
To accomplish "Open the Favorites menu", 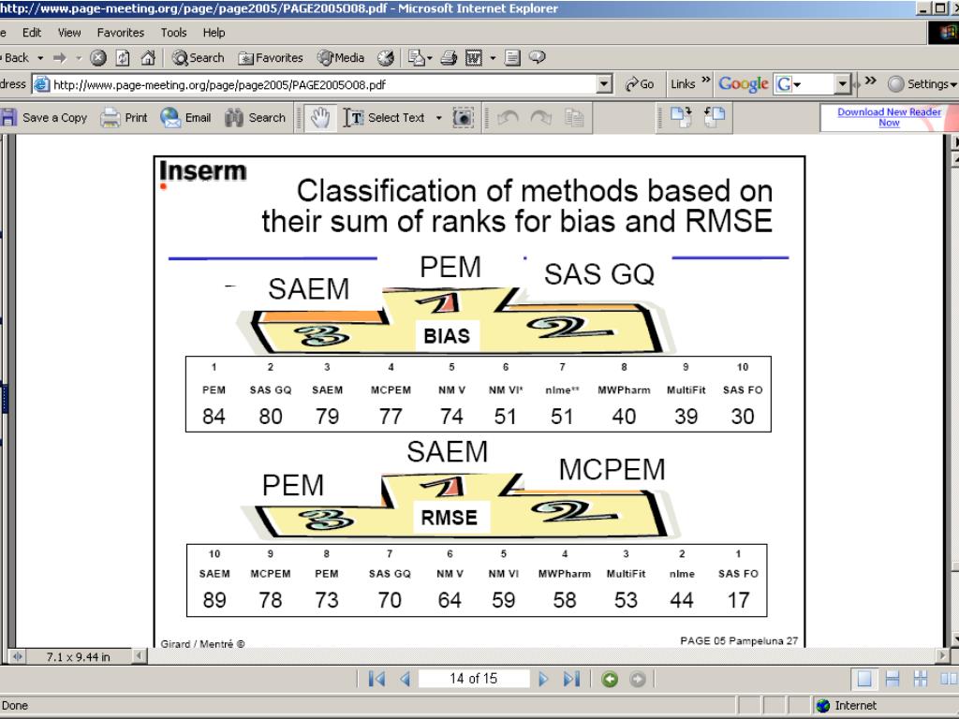I will pos(120,33).
